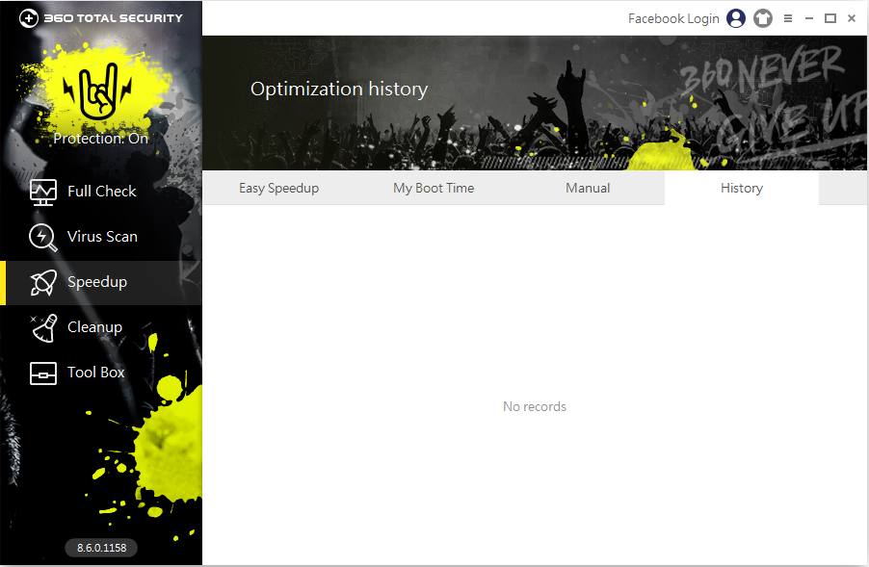Open the Full Check monitor icon
Screen dimensions: 869x567
42,193
